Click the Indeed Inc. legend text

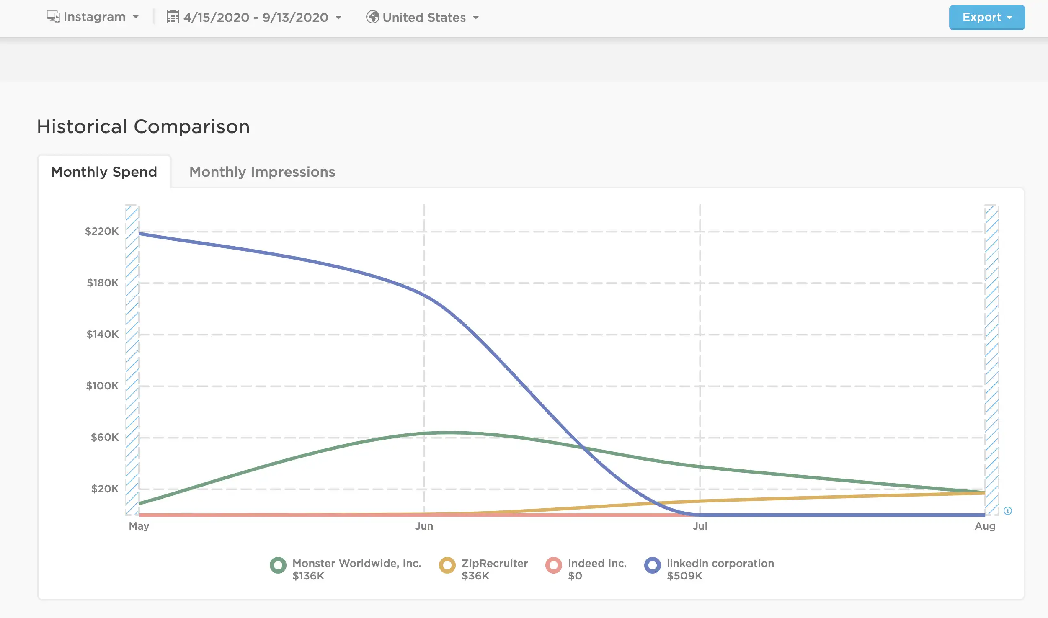[x=597, y=564]
